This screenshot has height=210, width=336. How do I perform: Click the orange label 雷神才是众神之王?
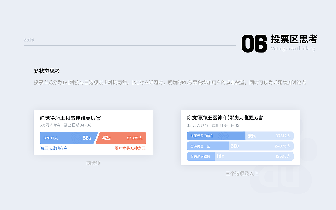tap(130, 148)
